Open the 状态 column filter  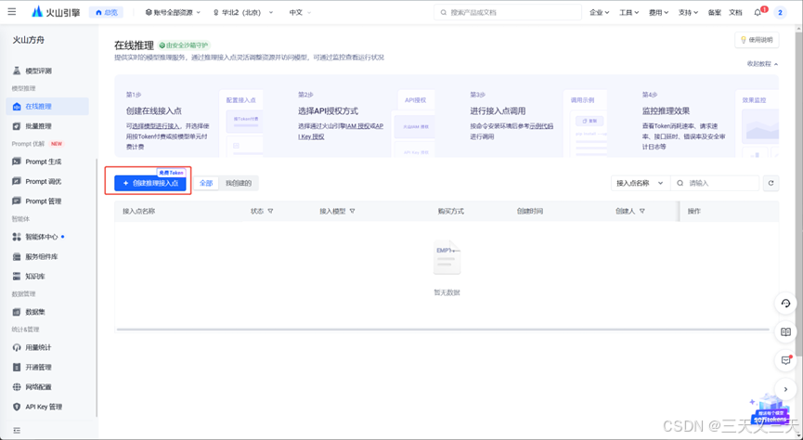[270, 211]
